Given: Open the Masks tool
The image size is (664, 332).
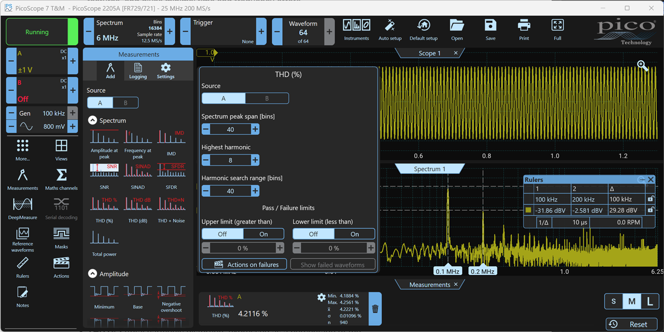Looking at the screenshot, I should point(61,238).
